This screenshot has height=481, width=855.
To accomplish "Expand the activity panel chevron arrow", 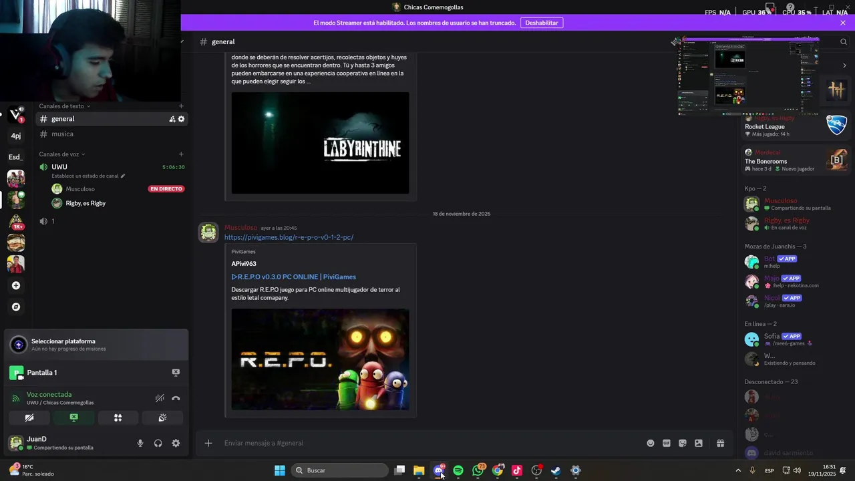I will [844, 65].
